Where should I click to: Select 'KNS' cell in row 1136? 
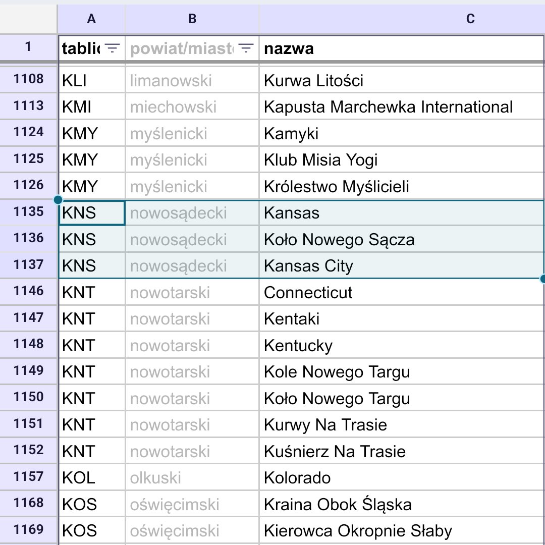pyautogui.click(x=92, y=239)
